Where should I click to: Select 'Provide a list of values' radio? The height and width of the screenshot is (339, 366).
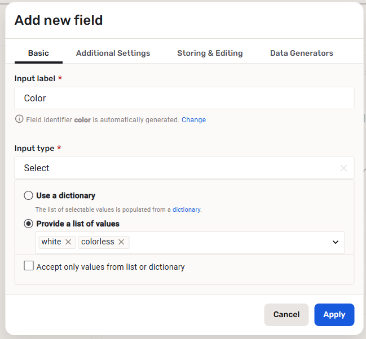pos(28,224)
